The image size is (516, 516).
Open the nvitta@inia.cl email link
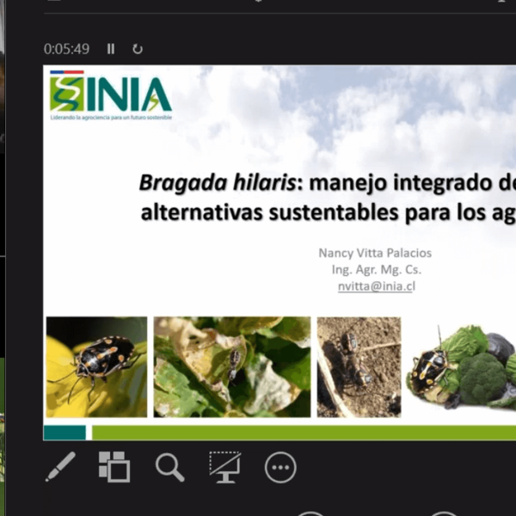pyautogui.click(x=376, y=286)
